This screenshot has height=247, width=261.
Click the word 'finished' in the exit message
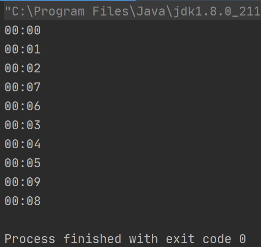click(x=92, y=239)
